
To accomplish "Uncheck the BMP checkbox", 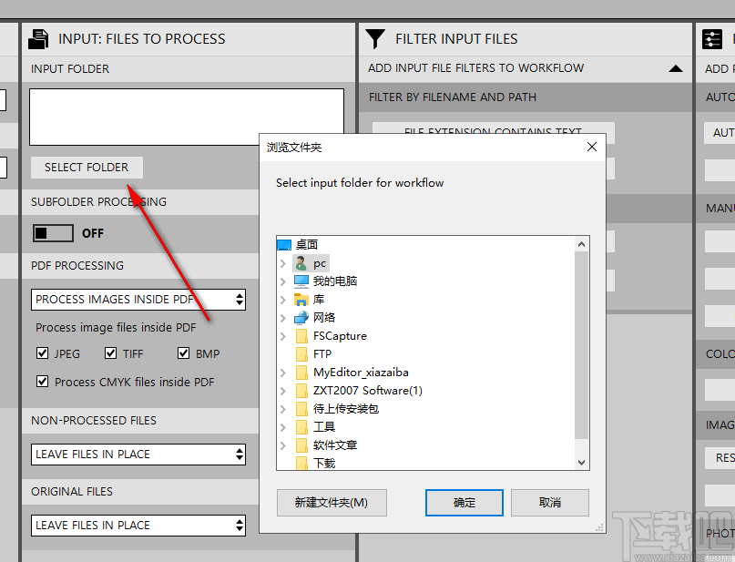I will [x=183, y=353].
